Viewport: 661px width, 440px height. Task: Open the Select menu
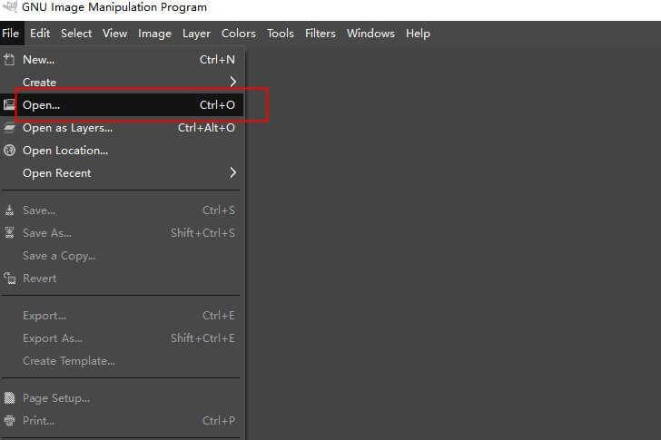[76, 34]
